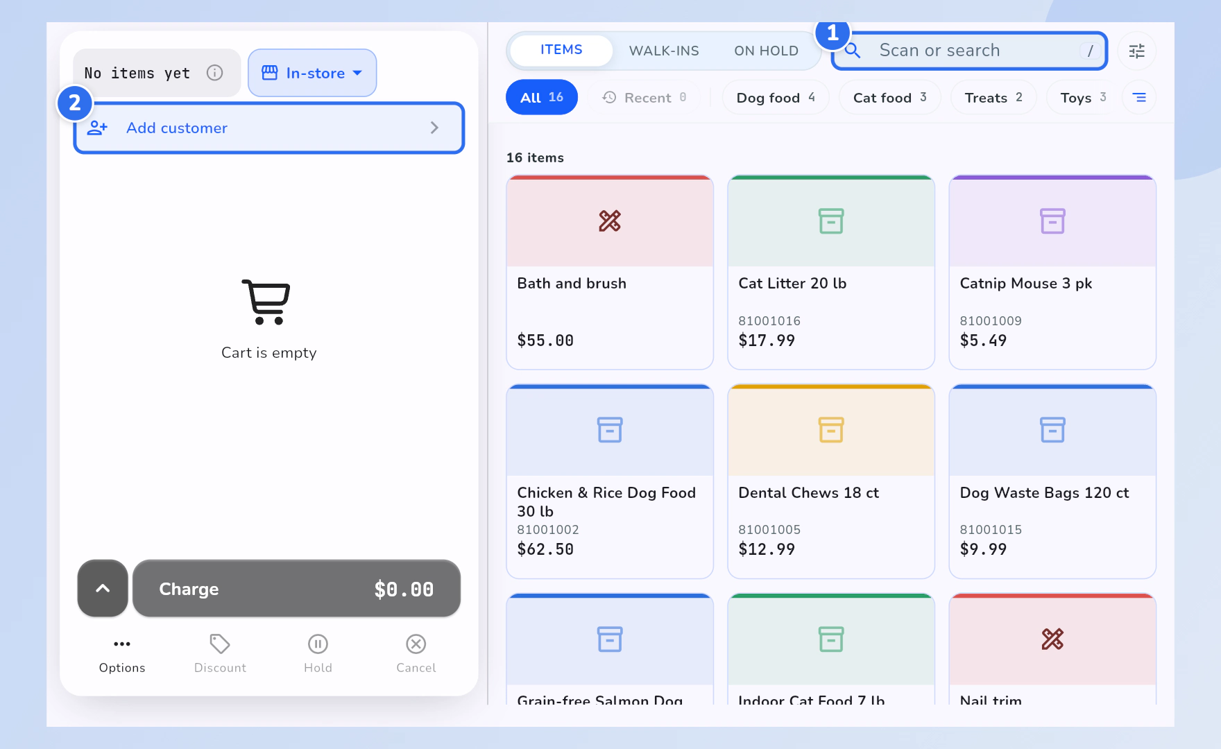The image size is (1221, 749).
Task: Click the $62.50 Chicken & Rice price
Action: 545,549
